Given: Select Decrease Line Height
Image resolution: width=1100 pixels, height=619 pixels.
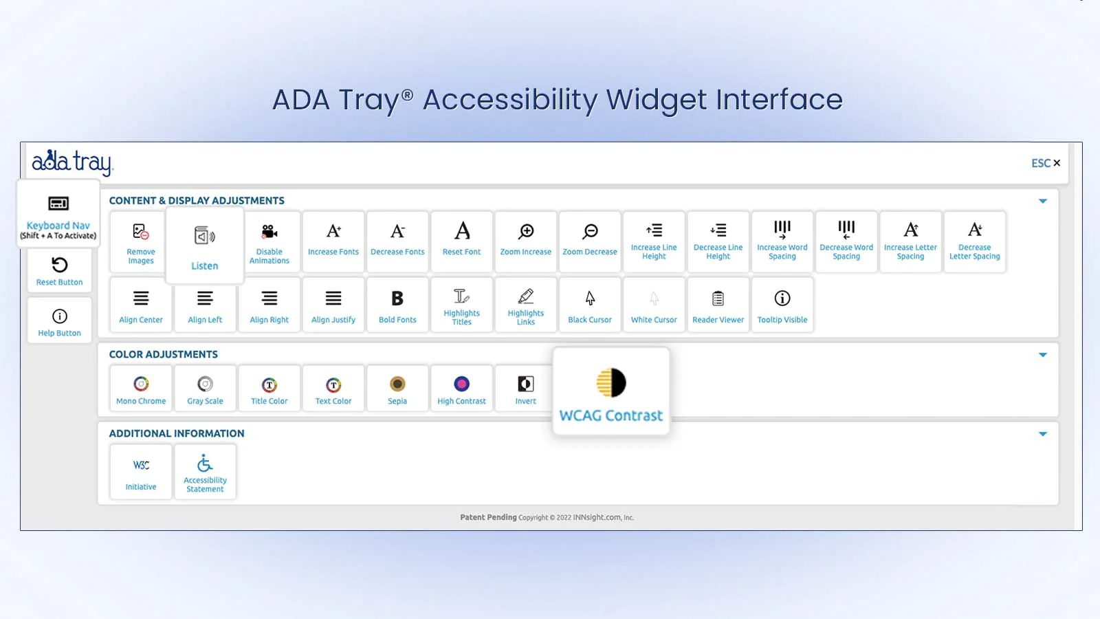Looking at the screenshot, I should click(x=718, y=242).
